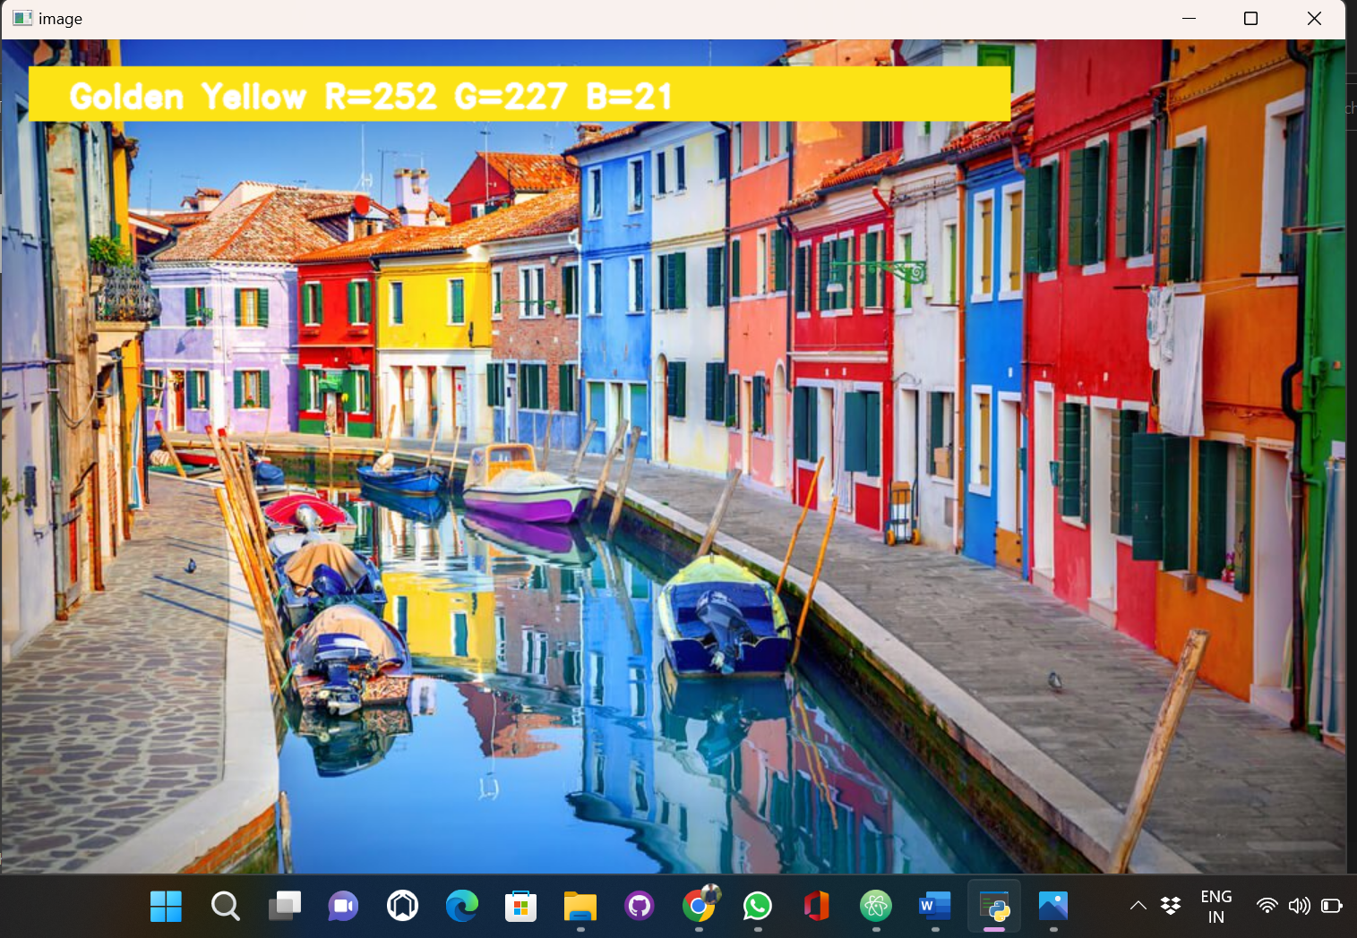The width and height of the screenshot is (1357, 938).
Task: Open the Photos app from the taskbar
Action: click(x=1053, y=906)
